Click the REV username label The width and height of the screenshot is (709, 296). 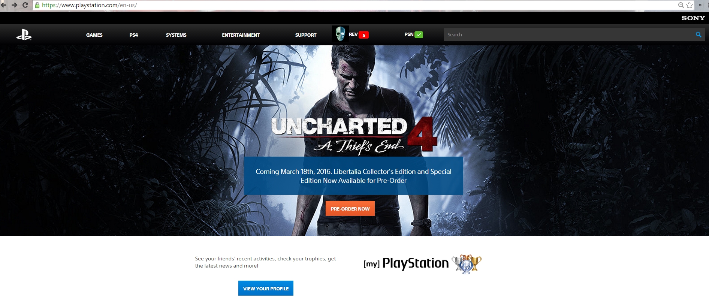coord(353,34)
